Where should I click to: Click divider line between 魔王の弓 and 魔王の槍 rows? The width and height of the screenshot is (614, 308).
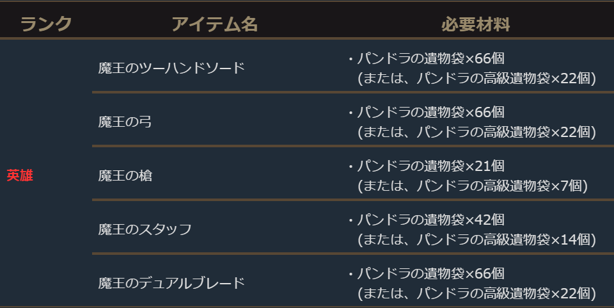(x=352, y=147)
